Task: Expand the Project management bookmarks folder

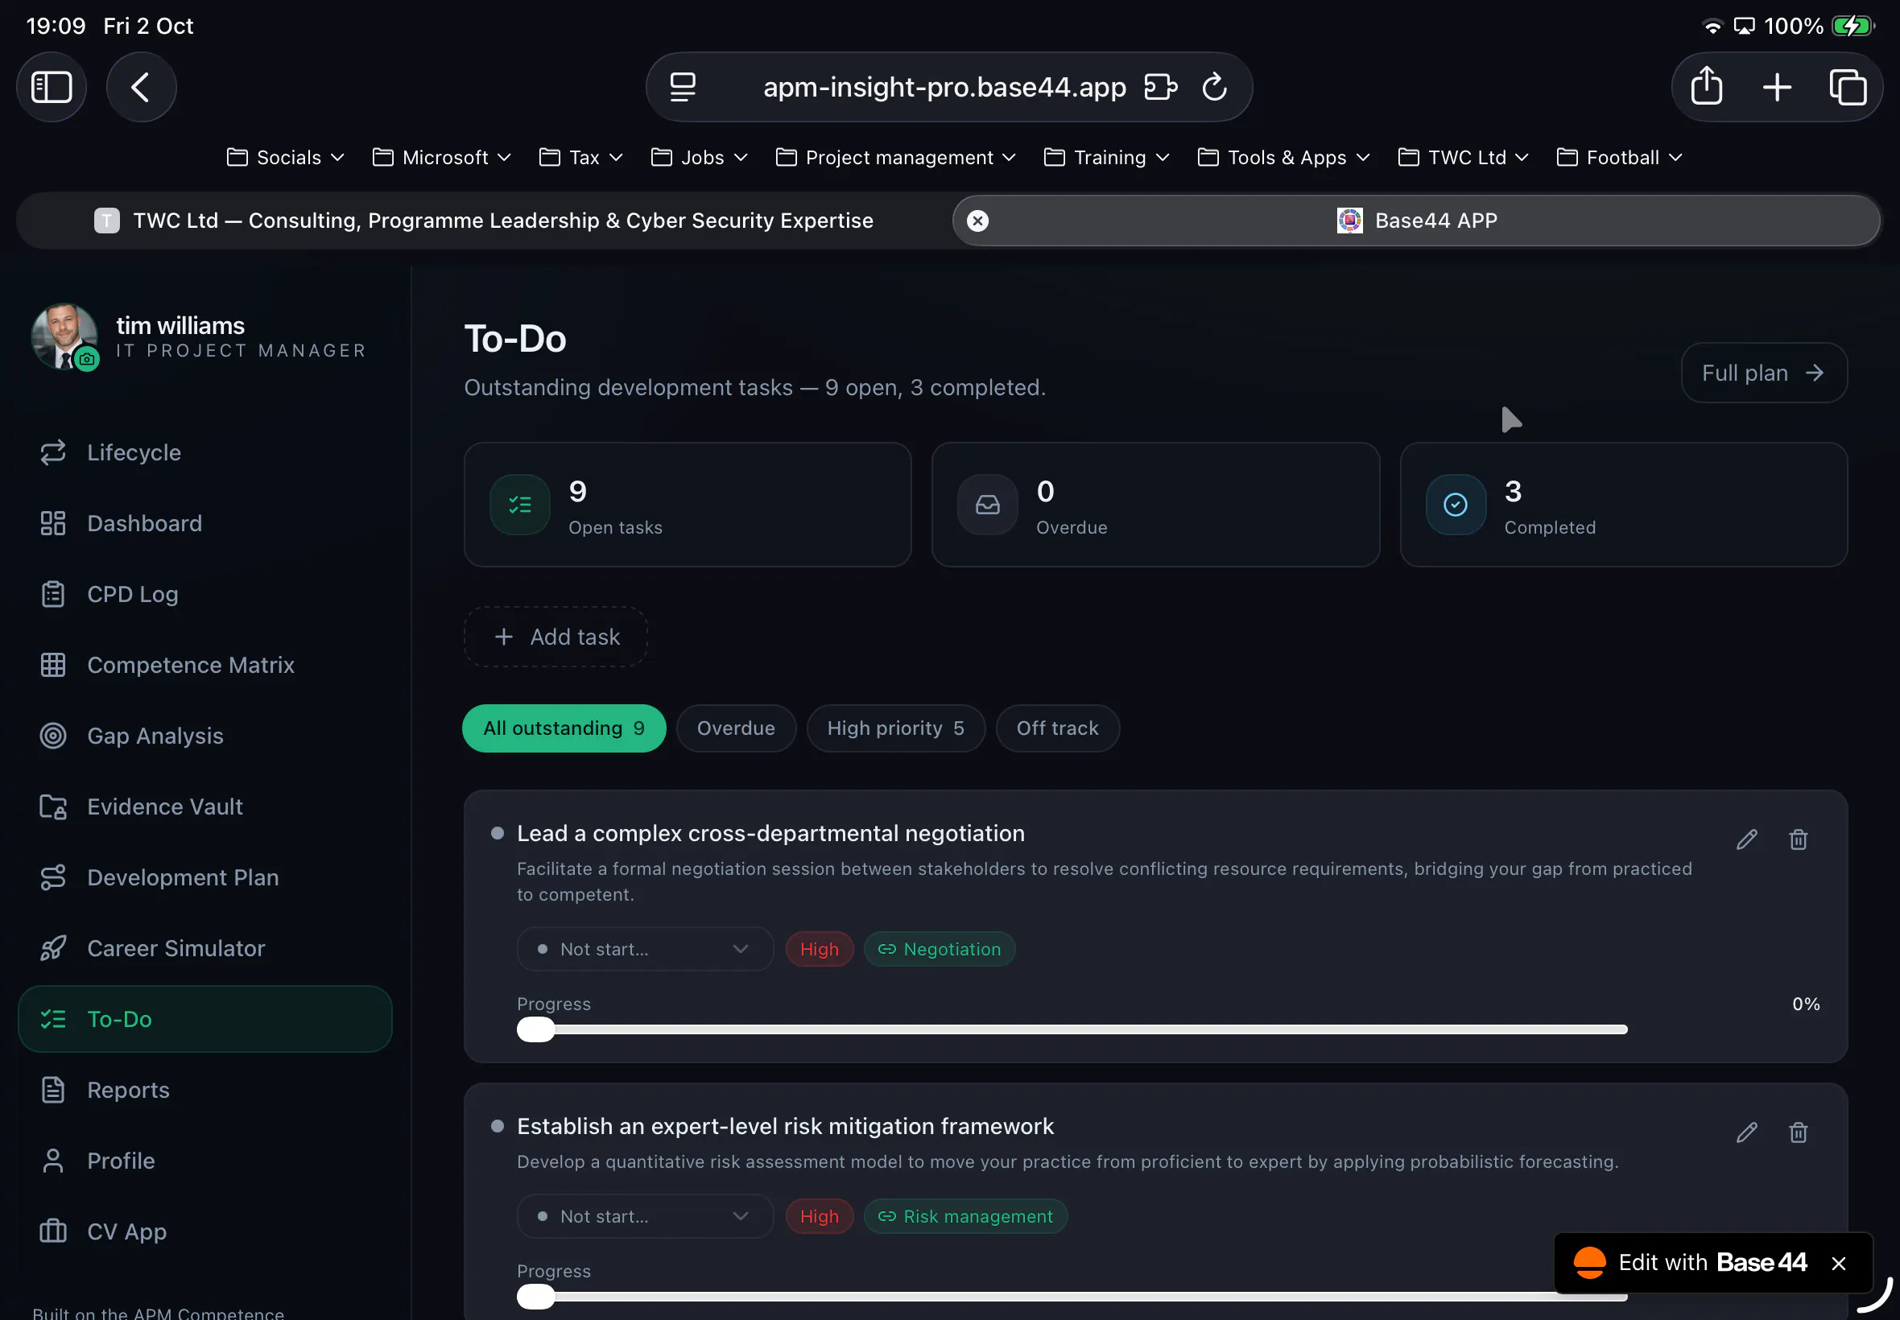Action: (x=895, y=157)
